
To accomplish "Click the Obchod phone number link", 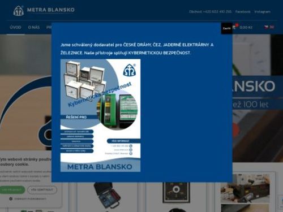I will pyautogui.click(x=210, y=12).
